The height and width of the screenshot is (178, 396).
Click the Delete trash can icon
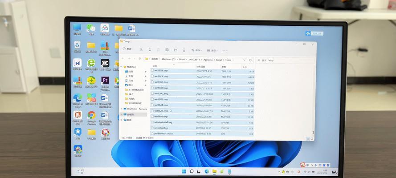(184, 50)
